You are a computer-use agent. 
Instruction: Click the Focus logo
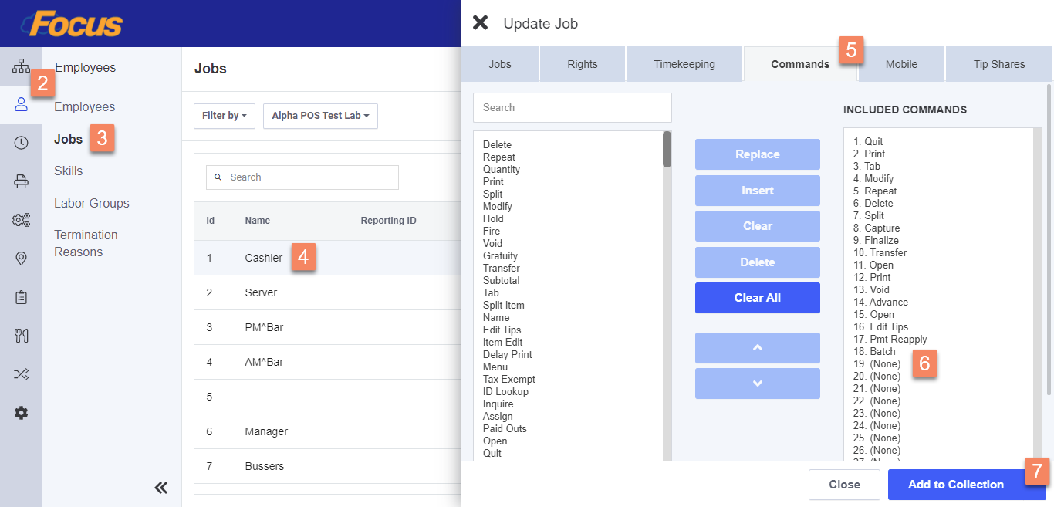coord(73,23)
